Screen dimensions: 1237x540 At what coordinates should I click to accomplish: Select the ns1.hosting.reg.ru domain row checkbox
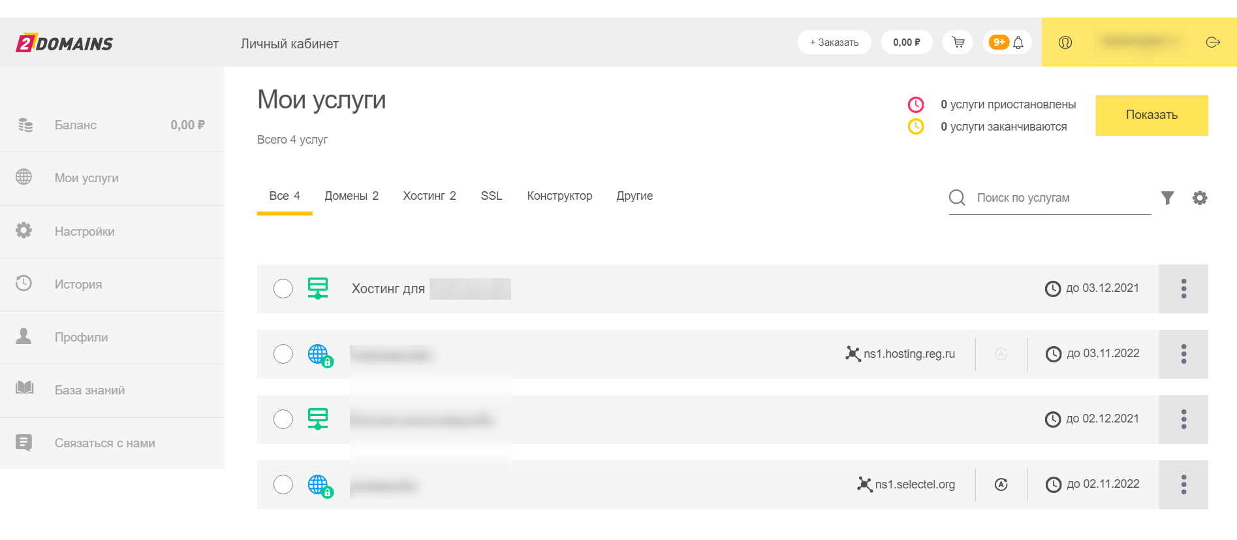(283, 354)
